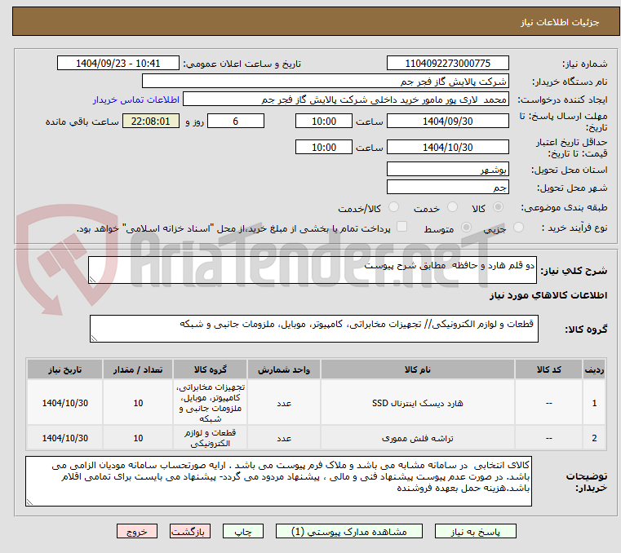Click the ردیف column header
The image size is (621, 553).
click(x=594, y=369)
